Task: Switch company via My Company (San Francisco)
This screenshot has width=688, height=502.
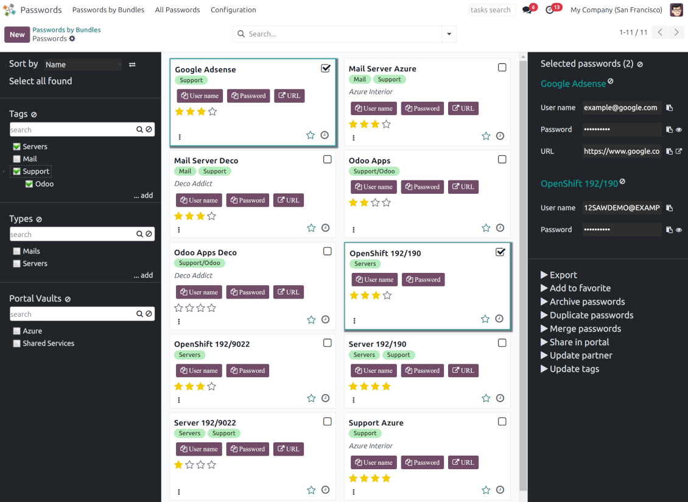Action: 616,10
